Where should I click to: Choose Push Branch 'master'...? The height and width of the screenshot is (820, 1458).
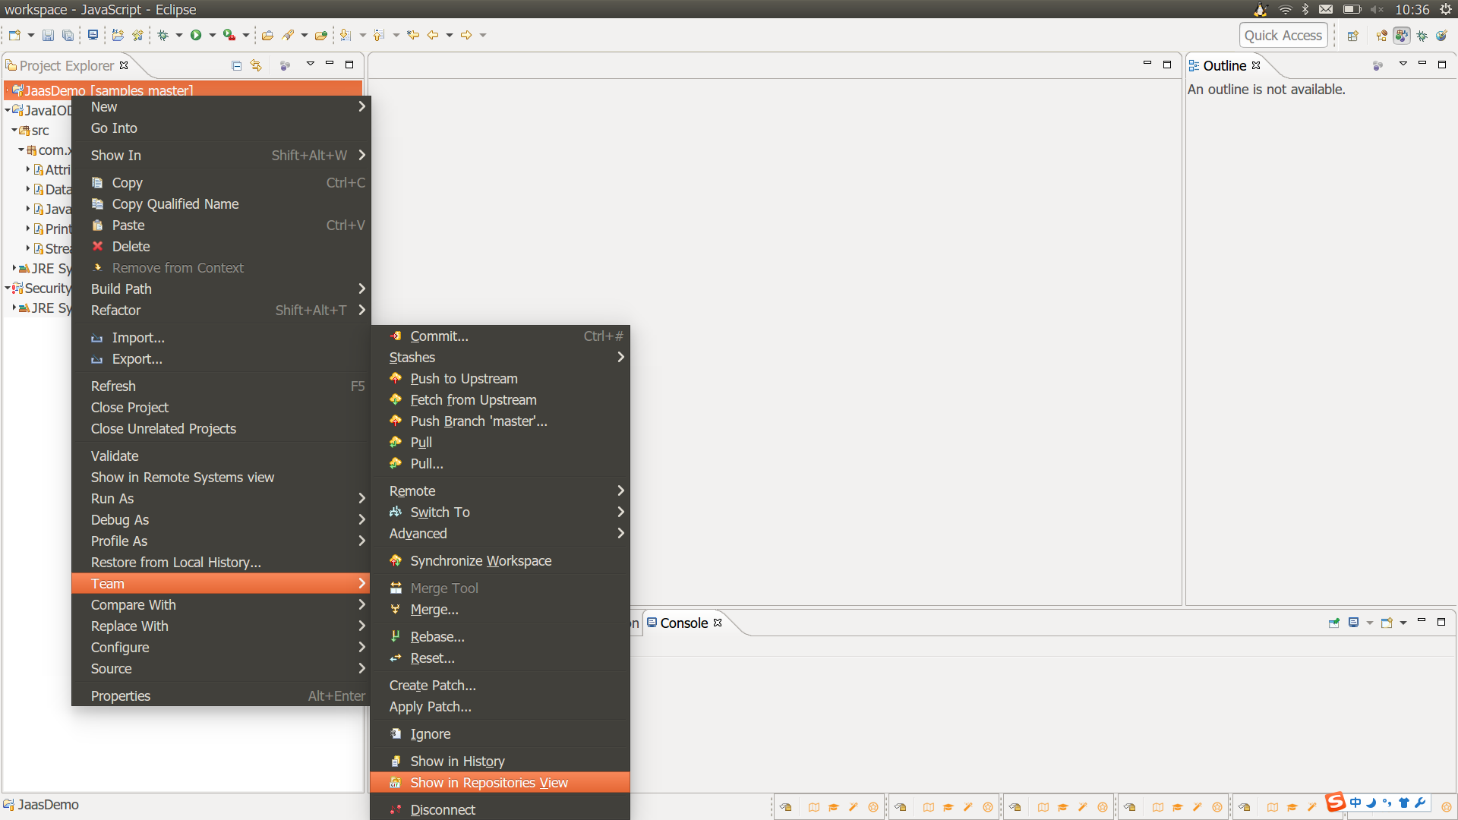tap(500, 421)
